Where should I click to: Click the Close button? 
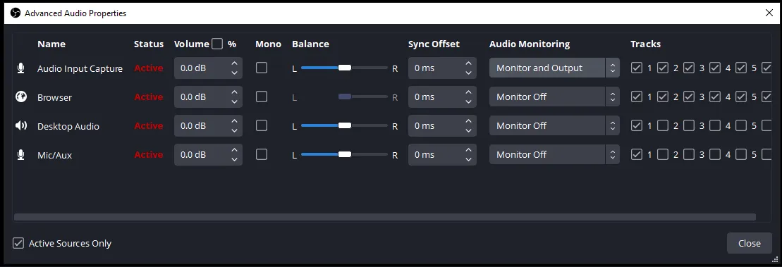[x=749, y=243]
